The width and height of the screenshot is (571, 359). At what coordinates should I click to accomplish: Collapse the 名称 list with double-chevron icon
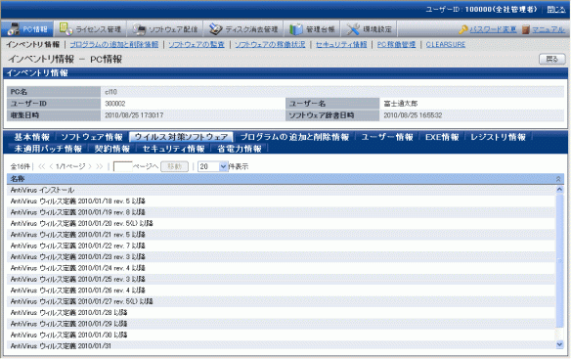tap(558, 179)
